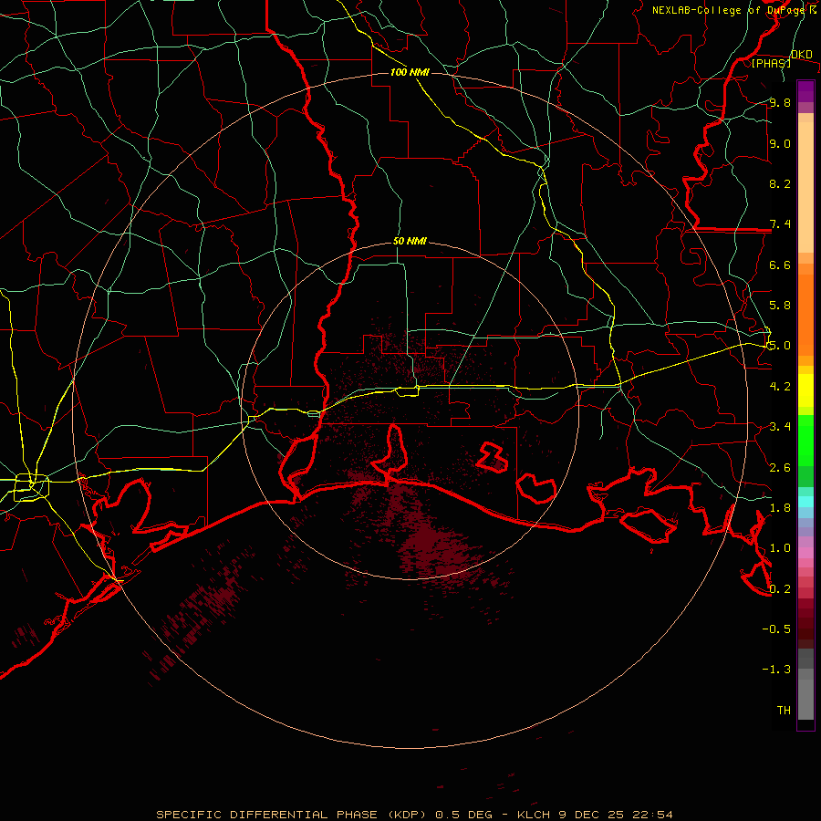Click the 5.0 legend value

780,346
